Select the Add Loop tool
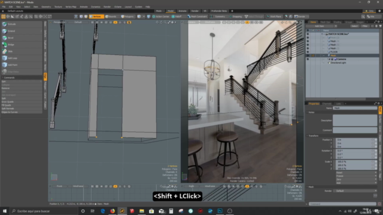 [22, 58]
